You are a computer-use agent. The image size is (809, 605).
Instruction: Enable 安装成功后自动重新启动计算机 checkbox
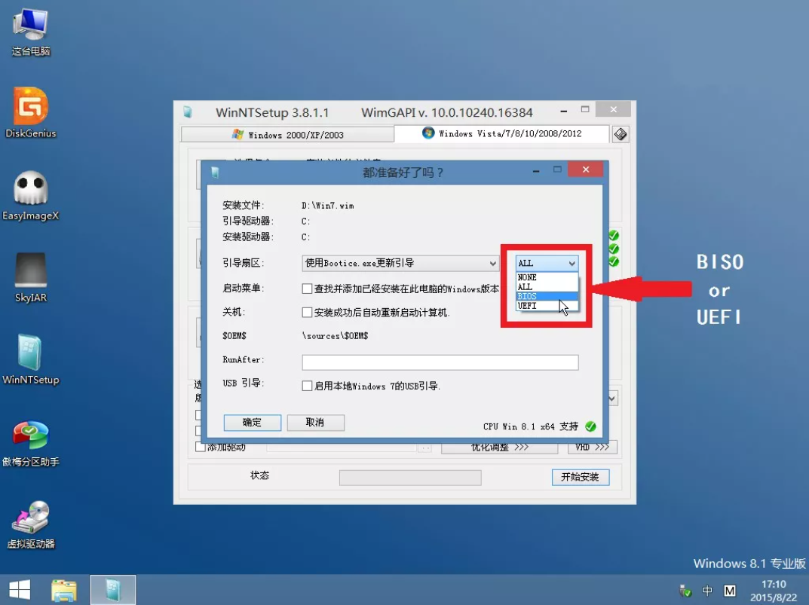tap(307, 313)
